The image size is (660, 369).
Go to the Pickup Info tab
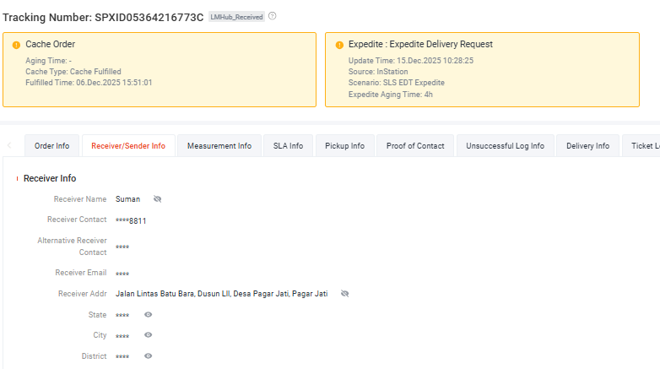point(344,146)
